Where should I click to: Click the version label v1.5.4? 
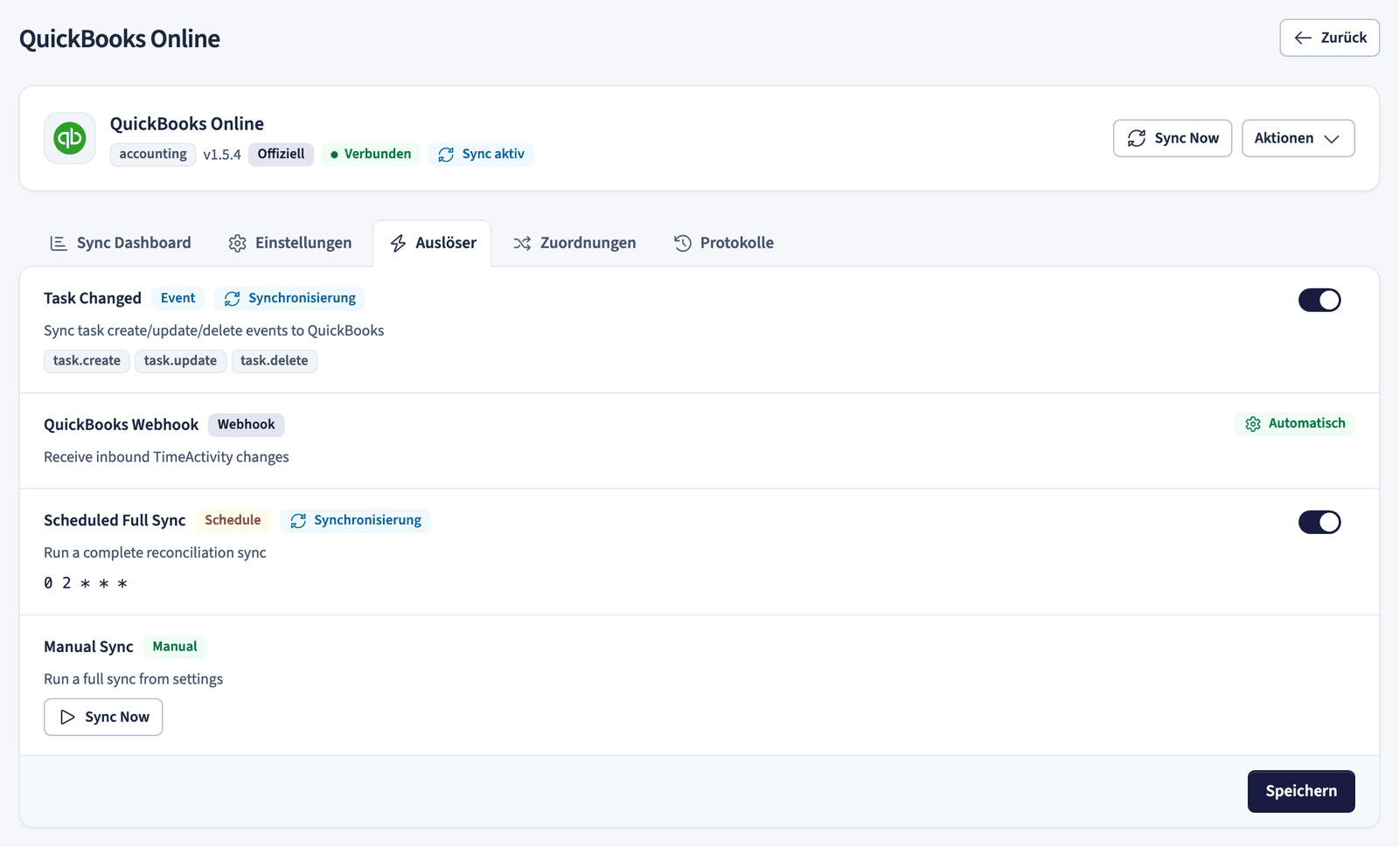click(222, 155)
